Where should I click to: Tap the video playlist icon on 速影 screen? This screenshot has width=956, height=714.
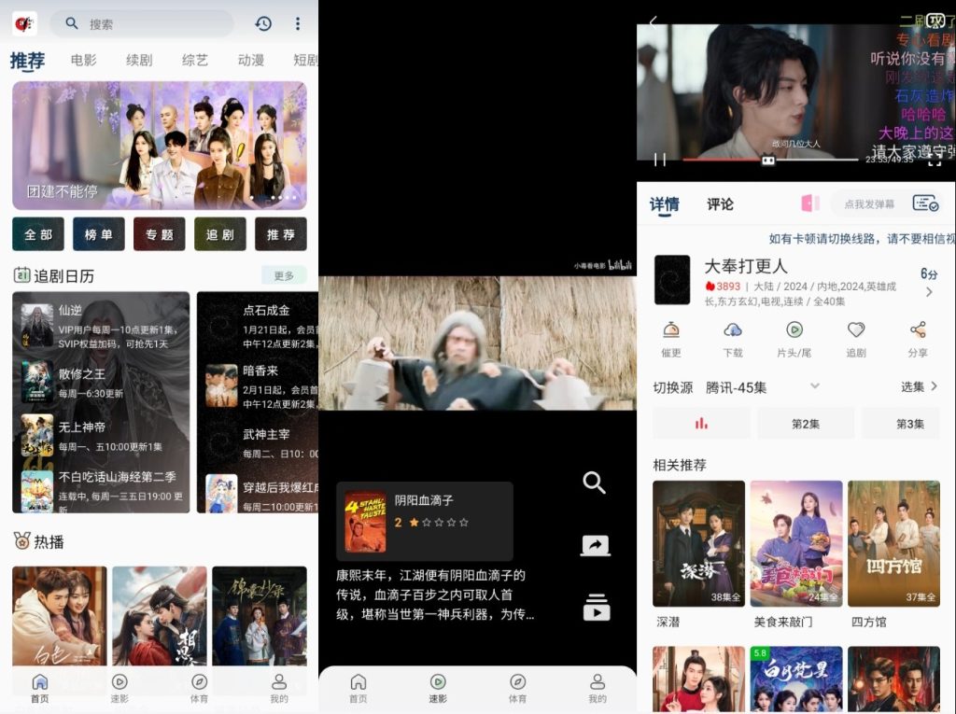[x=597, y=608]
